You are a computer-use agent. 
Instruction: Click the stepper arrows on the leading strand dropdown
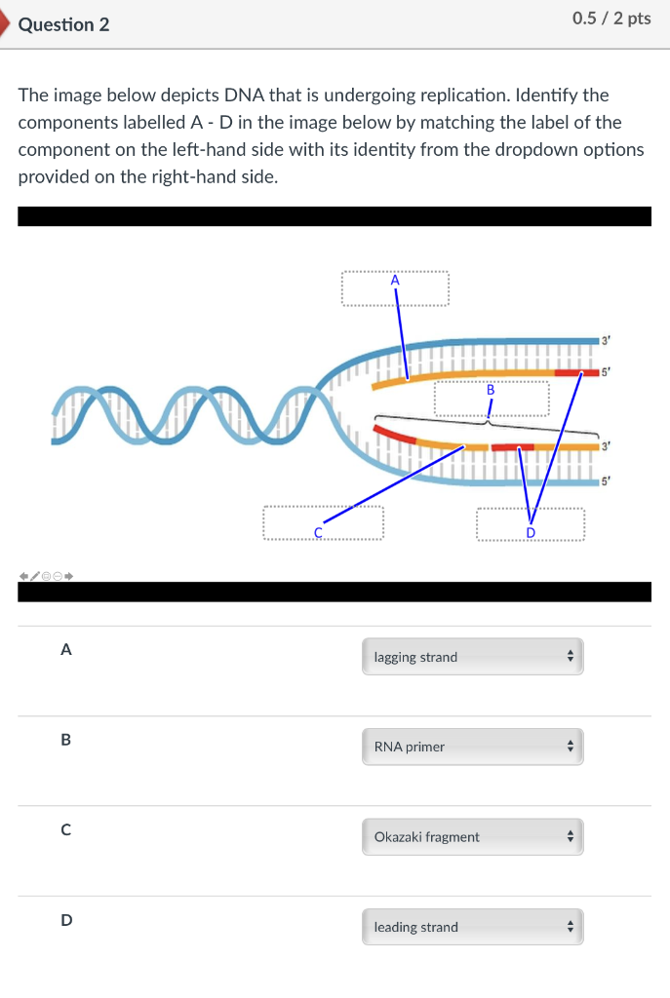click(x=569, y=927)
